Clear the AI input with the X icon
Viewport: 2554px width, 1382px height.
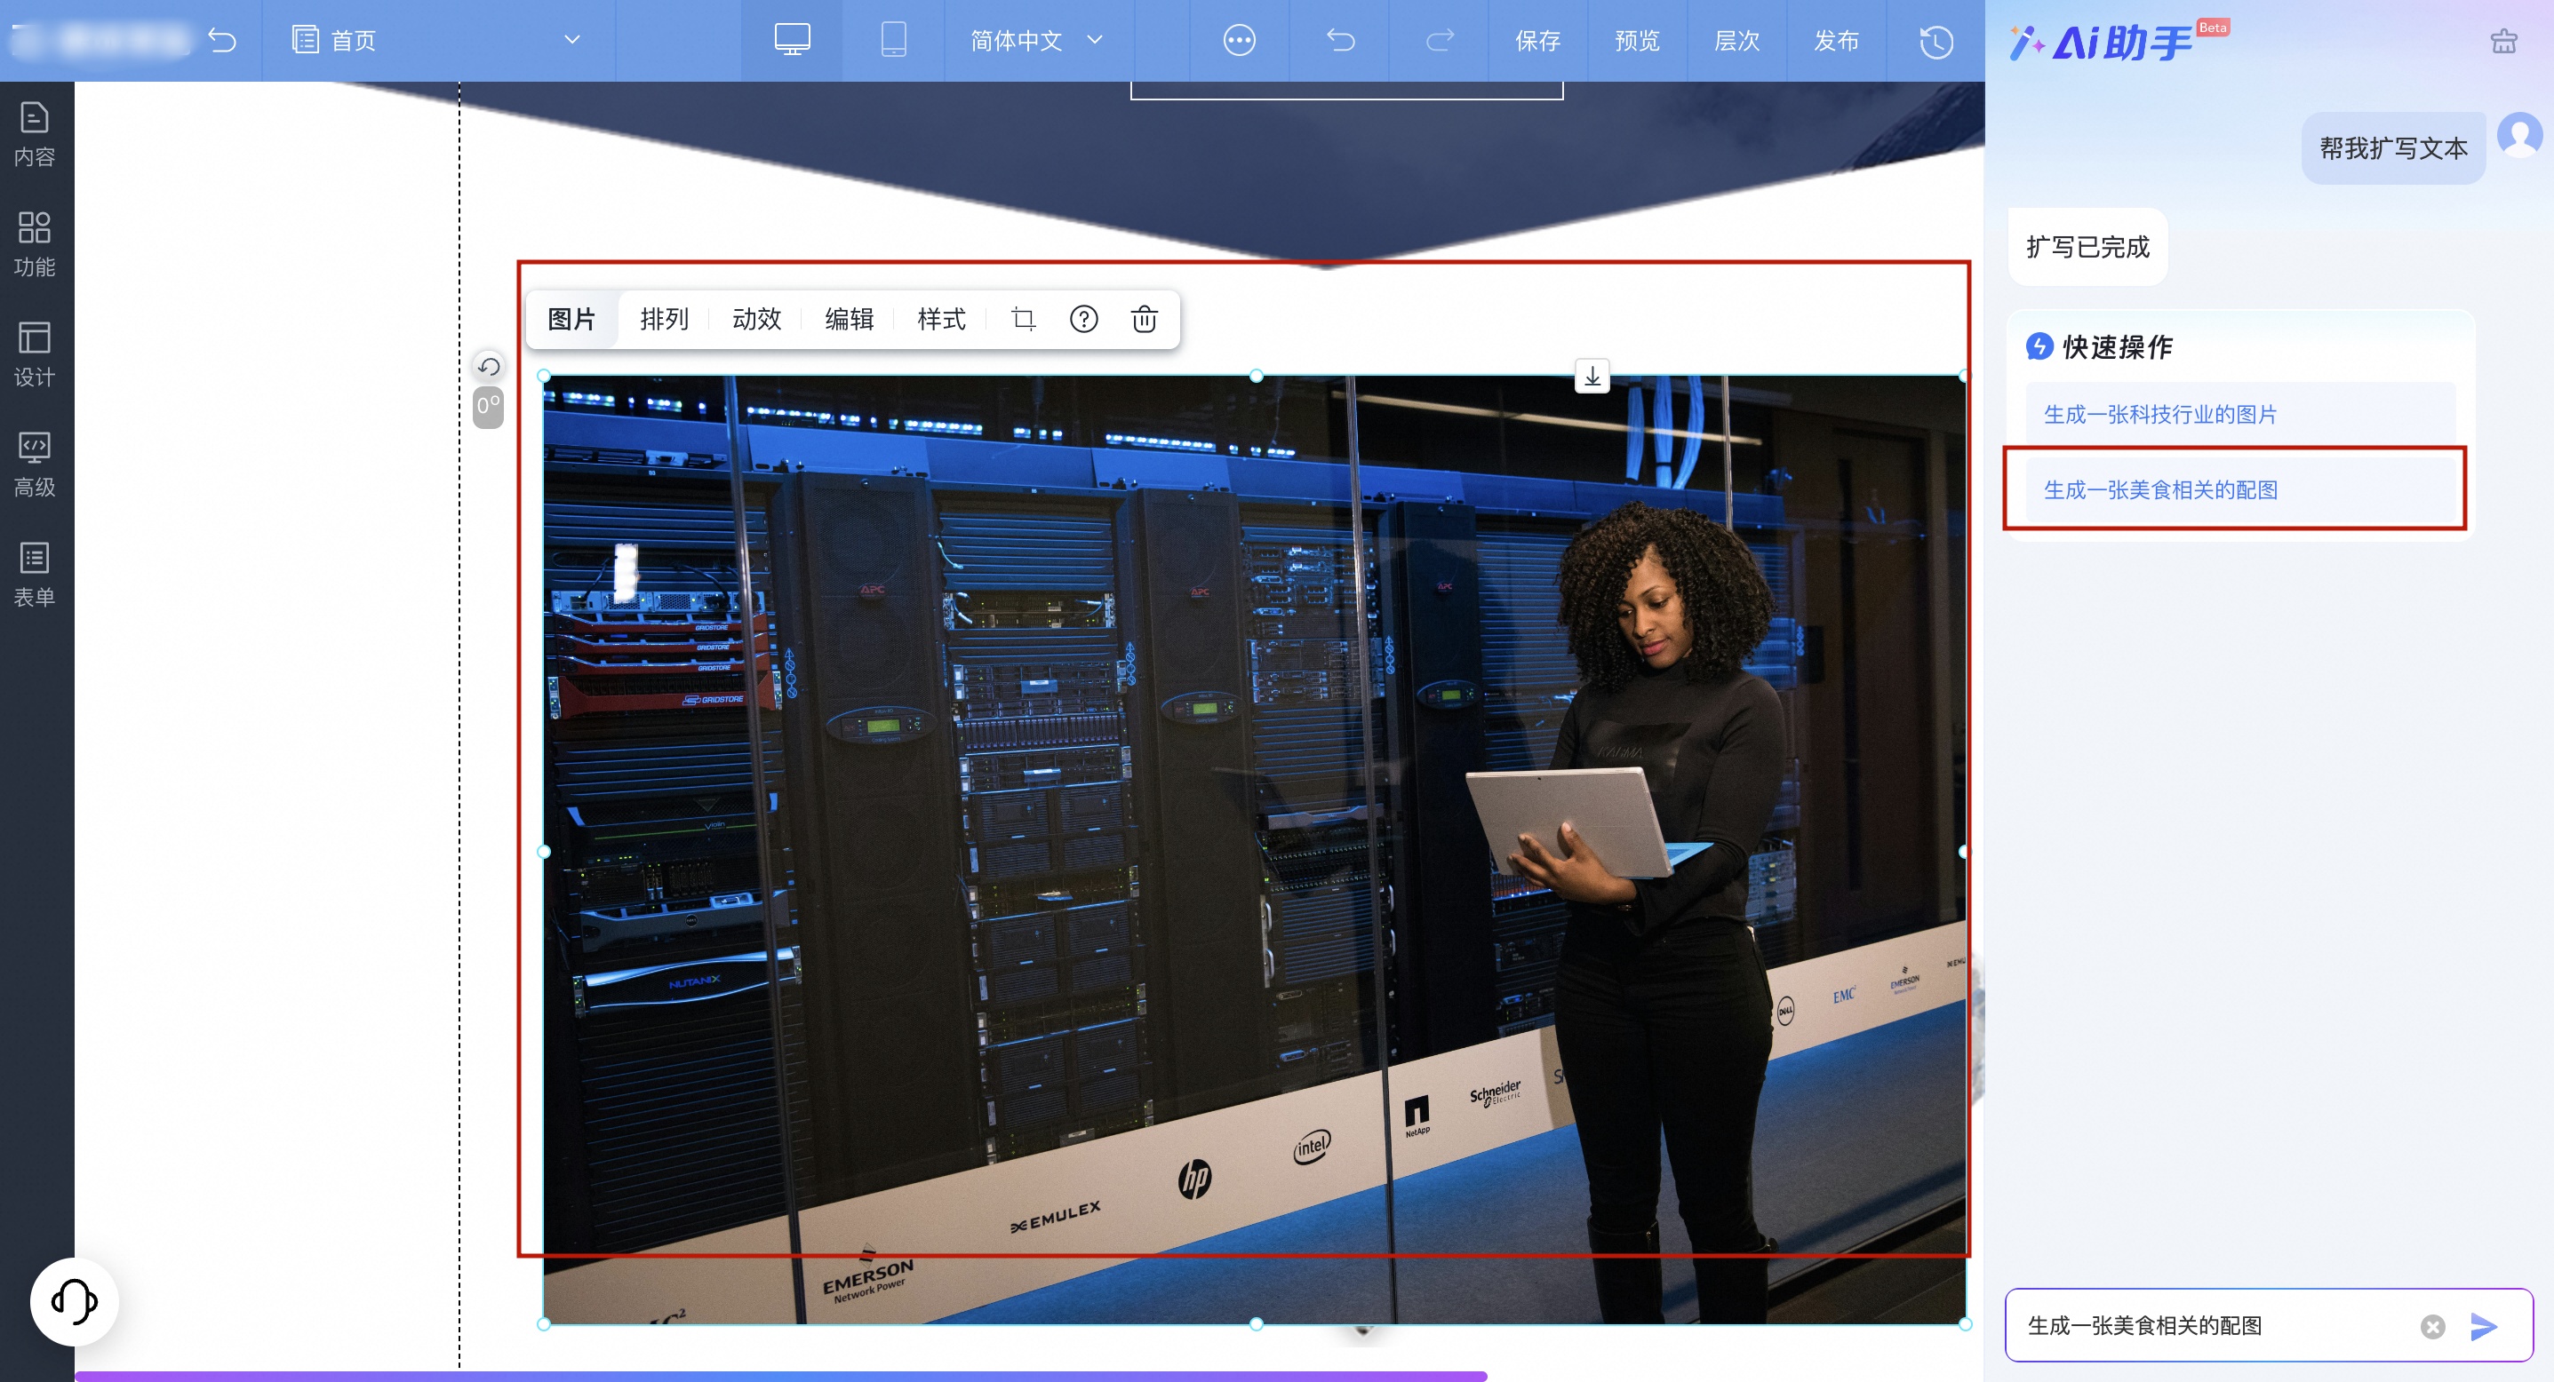[x=2432, y=1327]
